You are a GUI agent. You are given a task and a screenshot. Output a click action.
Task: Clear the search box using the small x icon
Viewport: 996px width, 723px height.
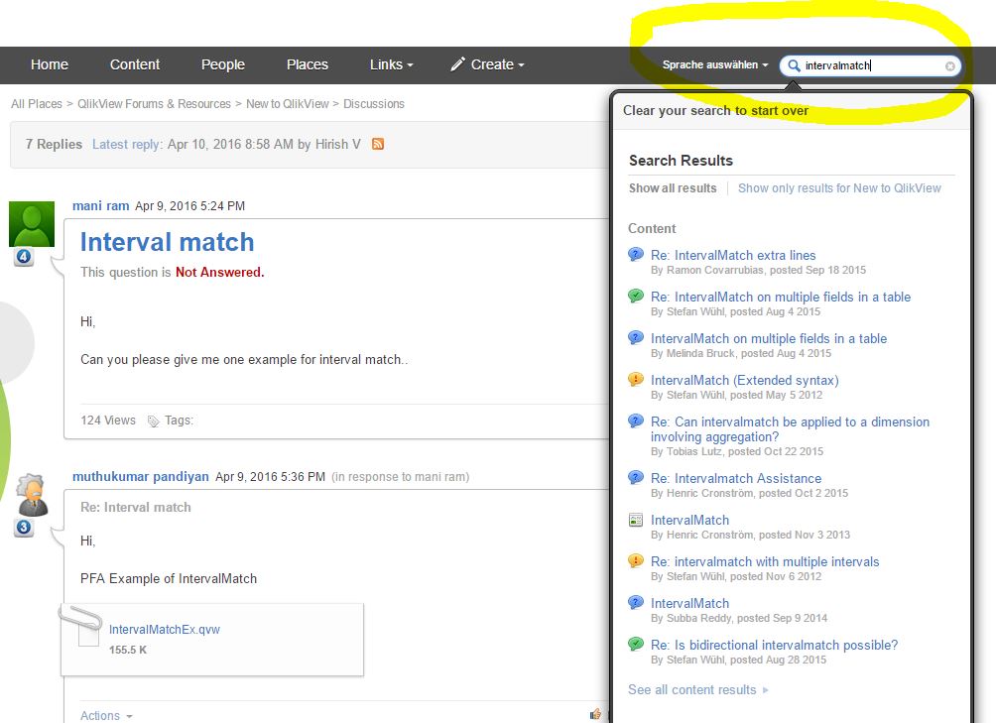click(949, 65)
